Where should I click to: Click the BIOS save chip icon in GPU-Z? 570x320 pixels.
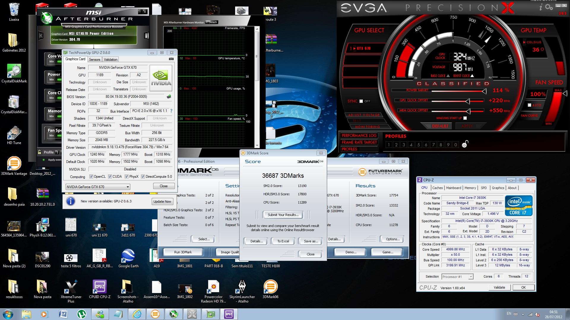coord(169,97)
